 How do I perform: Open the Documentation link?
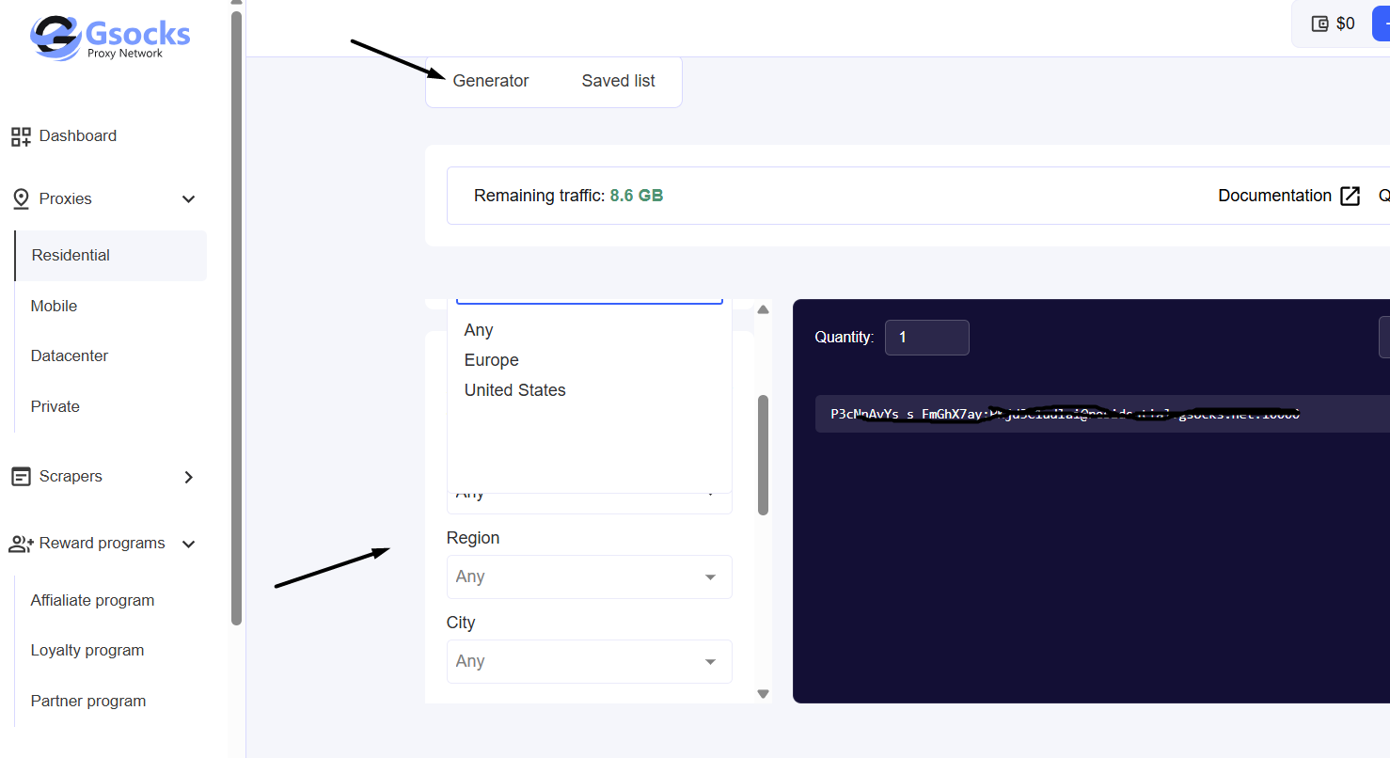point(1274,196)
